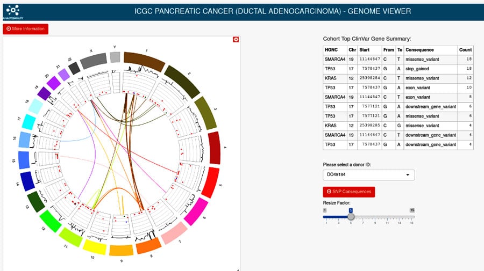Click the Consequence column header
This screenshot has width=484, height=271.
(419, 50)
